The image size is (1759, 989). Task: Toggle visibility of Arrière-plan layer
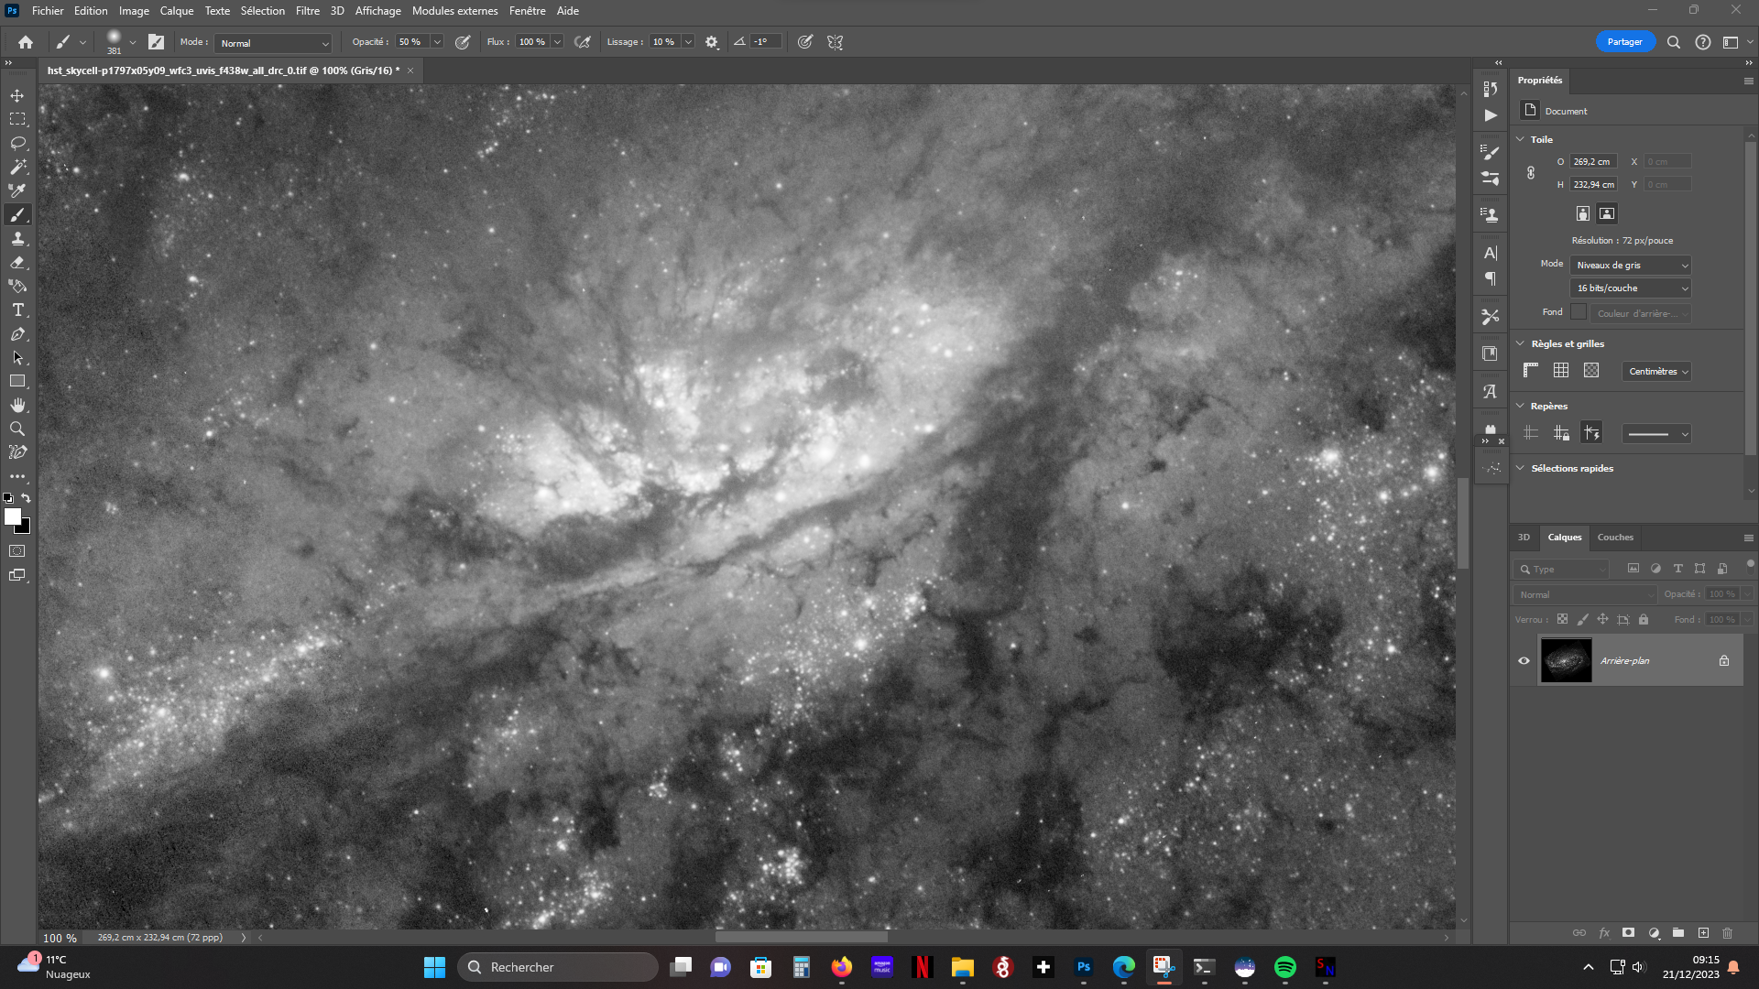(x=1524, y=660)
